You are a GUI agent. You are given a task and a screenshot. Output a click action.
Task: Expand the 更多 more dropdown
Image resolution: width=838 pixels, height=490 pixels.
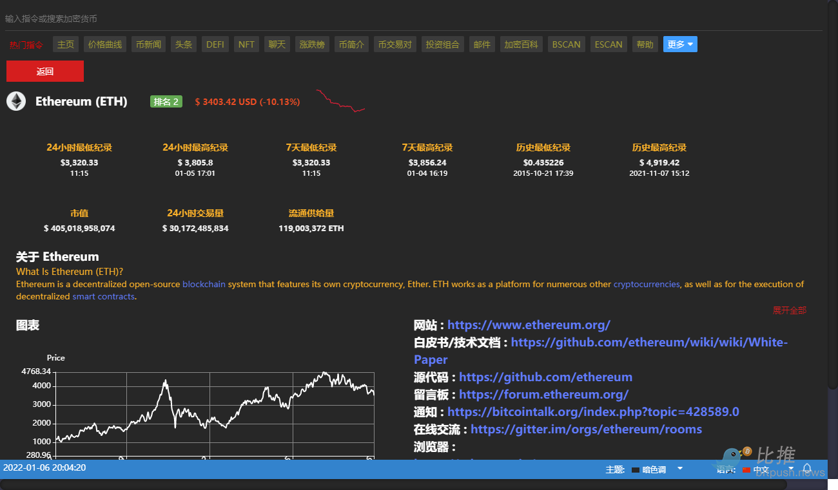[680, 44]
